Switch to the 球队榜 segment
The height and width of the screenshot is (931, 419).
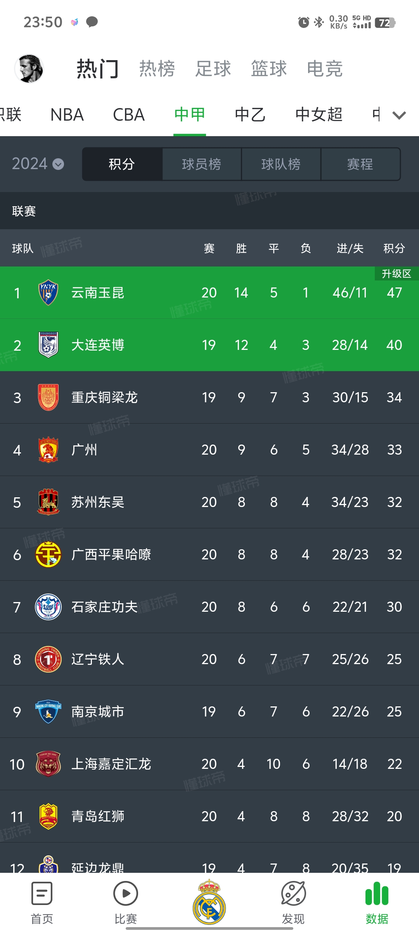[281, 164]
